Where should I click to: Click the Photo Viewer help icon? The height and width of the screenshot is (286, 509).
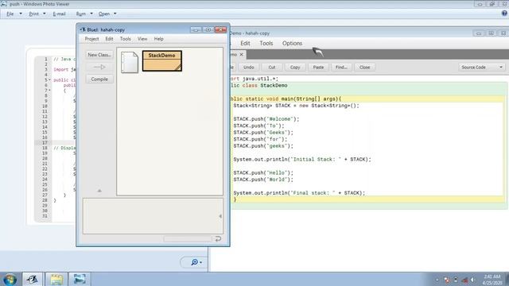point(504,14)
